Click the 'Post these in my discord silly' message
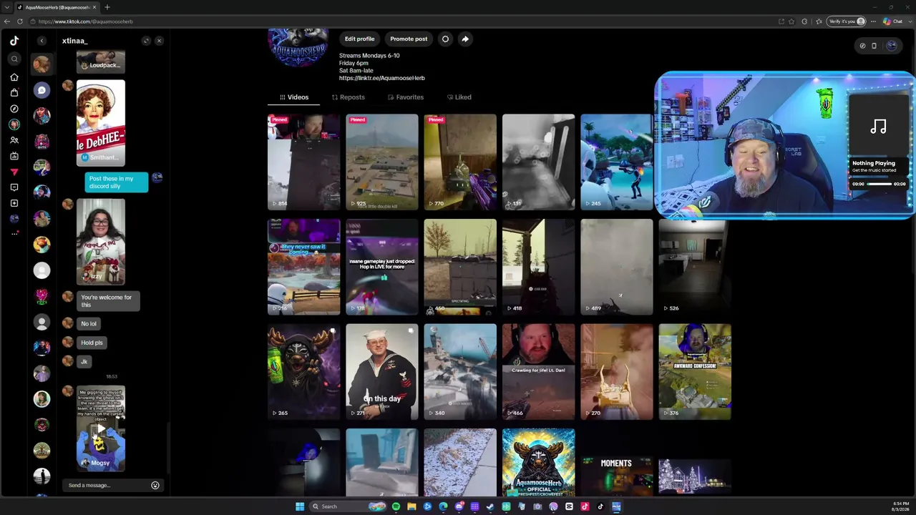916x515 pixels. click(116, 182)
